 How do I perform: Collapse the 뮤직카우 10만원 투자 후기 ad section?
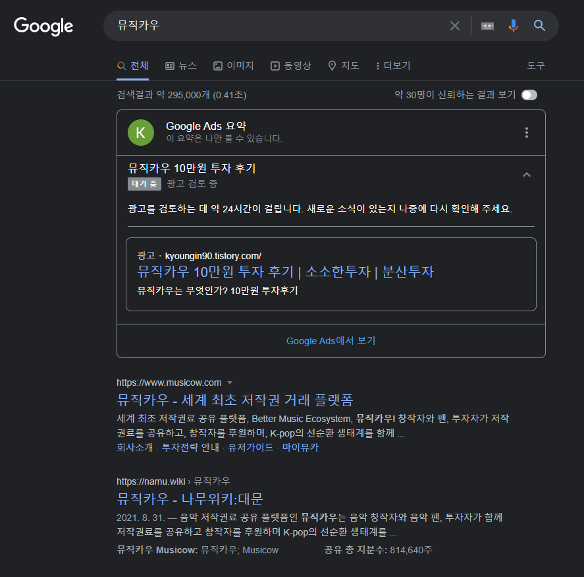tap(527, 175)
